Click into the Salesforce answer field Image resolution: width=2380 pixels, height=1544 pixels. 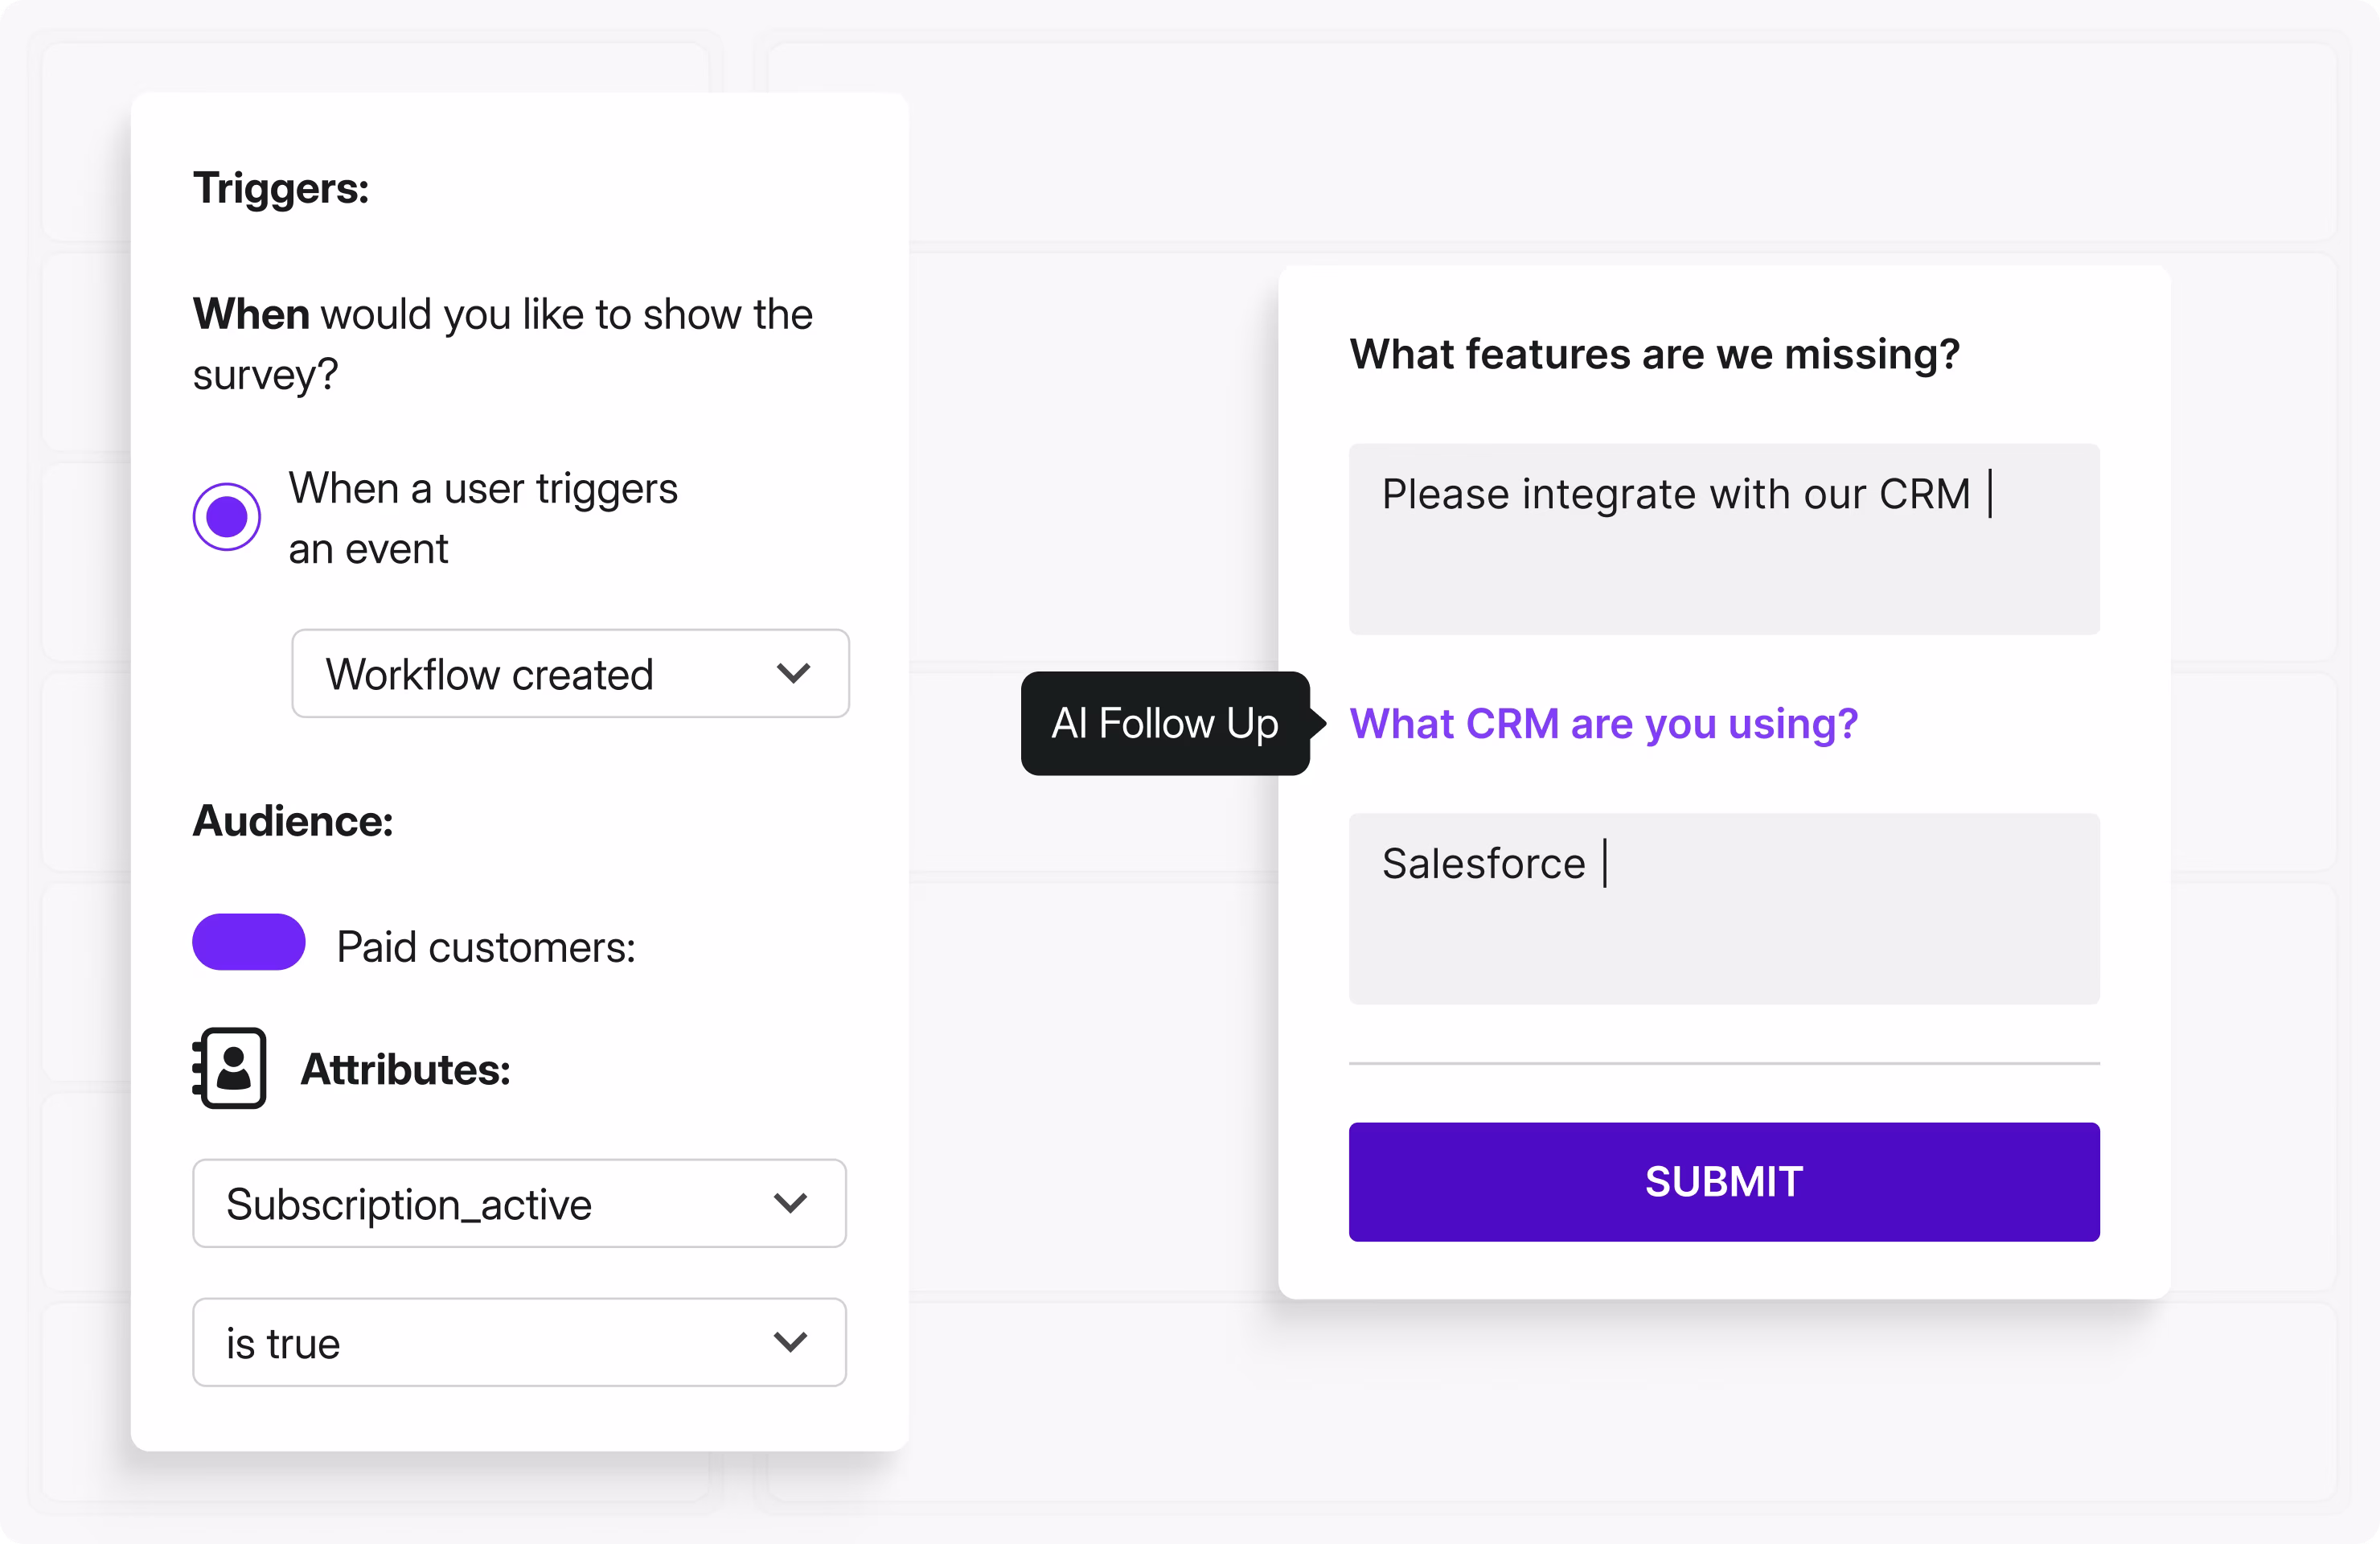pos(1723,908)
